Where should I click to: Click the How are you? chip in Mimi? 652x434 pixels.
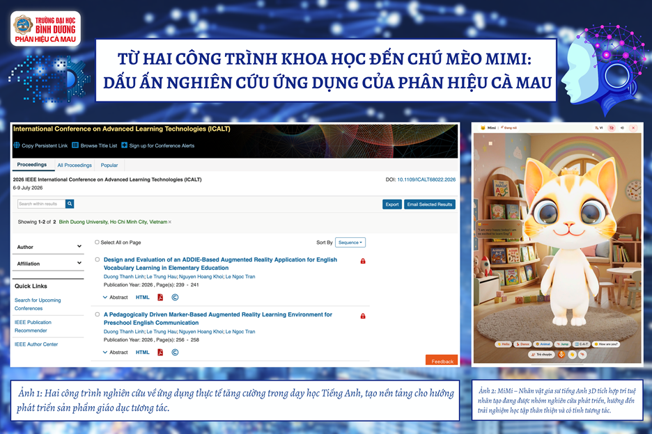(x=606, y=344)
